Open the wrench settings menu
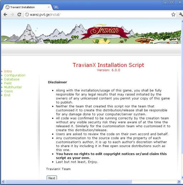 (181, 15)
